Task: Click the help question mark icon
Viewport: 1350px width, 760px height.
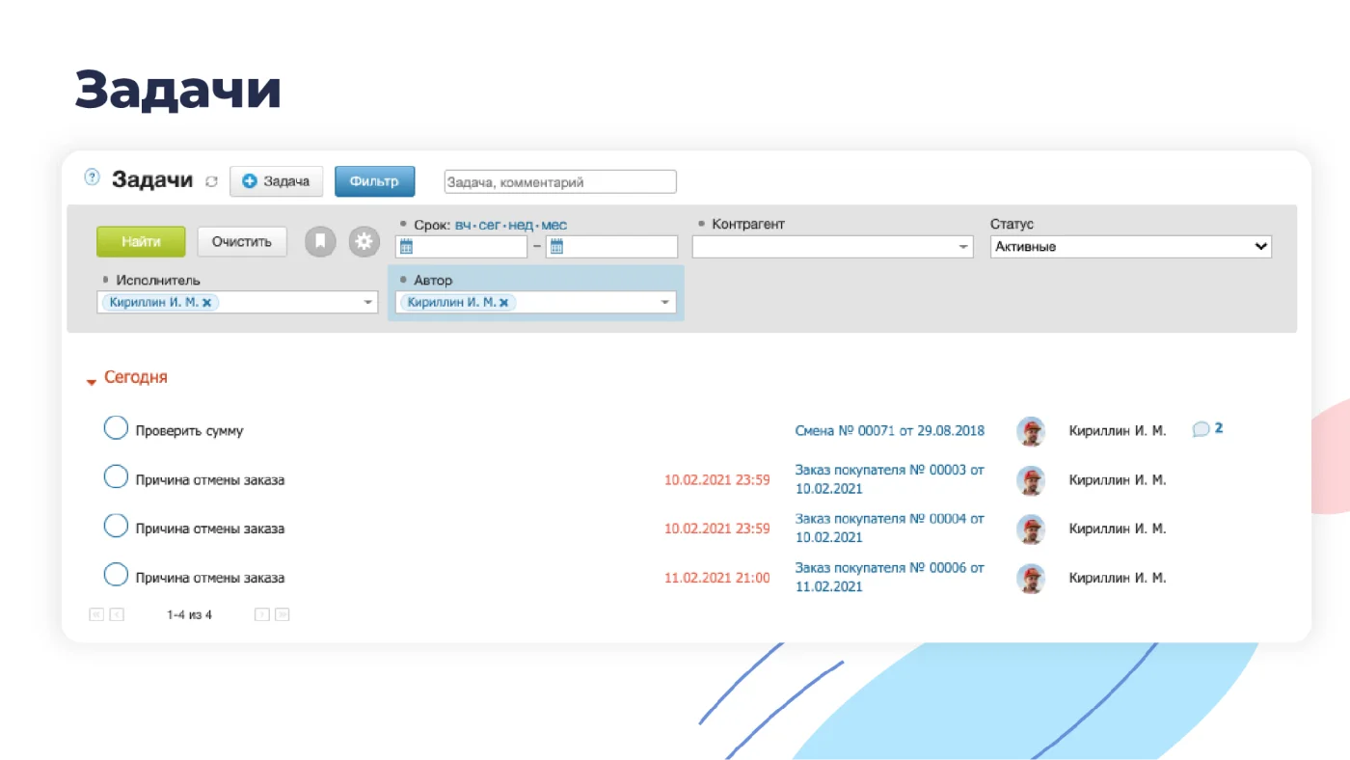Action: tap(92, 177)
